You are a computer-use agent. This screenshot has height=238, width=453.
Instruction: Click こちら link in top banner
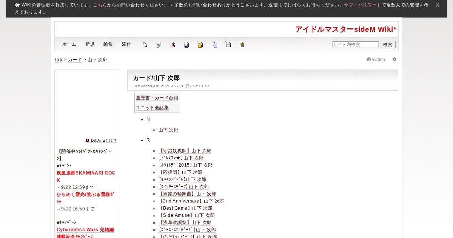click(x=100, y=5)
